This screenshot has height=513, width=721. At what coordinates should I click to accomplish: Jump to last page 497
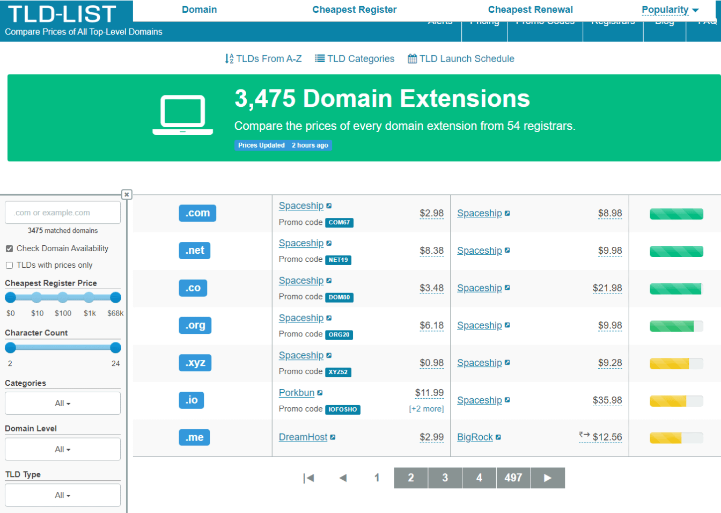(x=513, y=478)
